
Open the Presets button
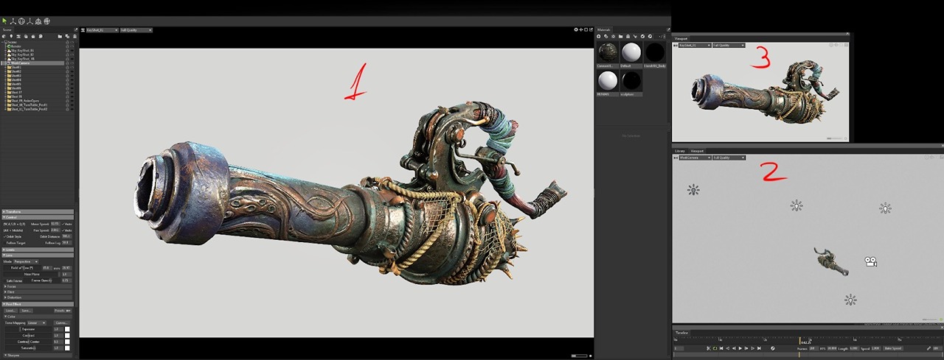[63, 311]
